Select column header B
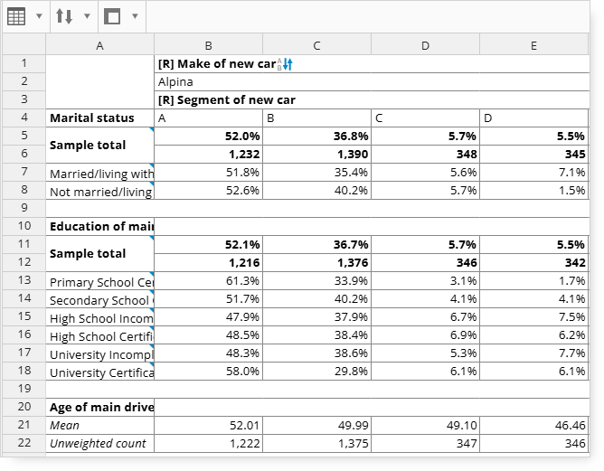 coord(208,46)
